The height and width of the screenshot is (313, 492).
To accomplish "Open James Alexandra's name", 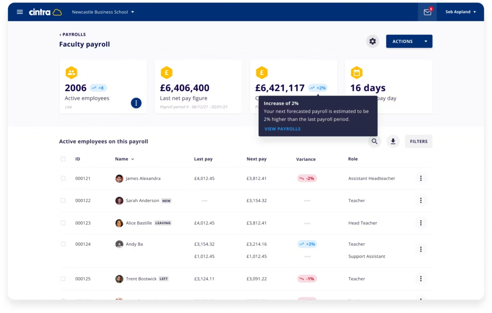I will point(143,179).
